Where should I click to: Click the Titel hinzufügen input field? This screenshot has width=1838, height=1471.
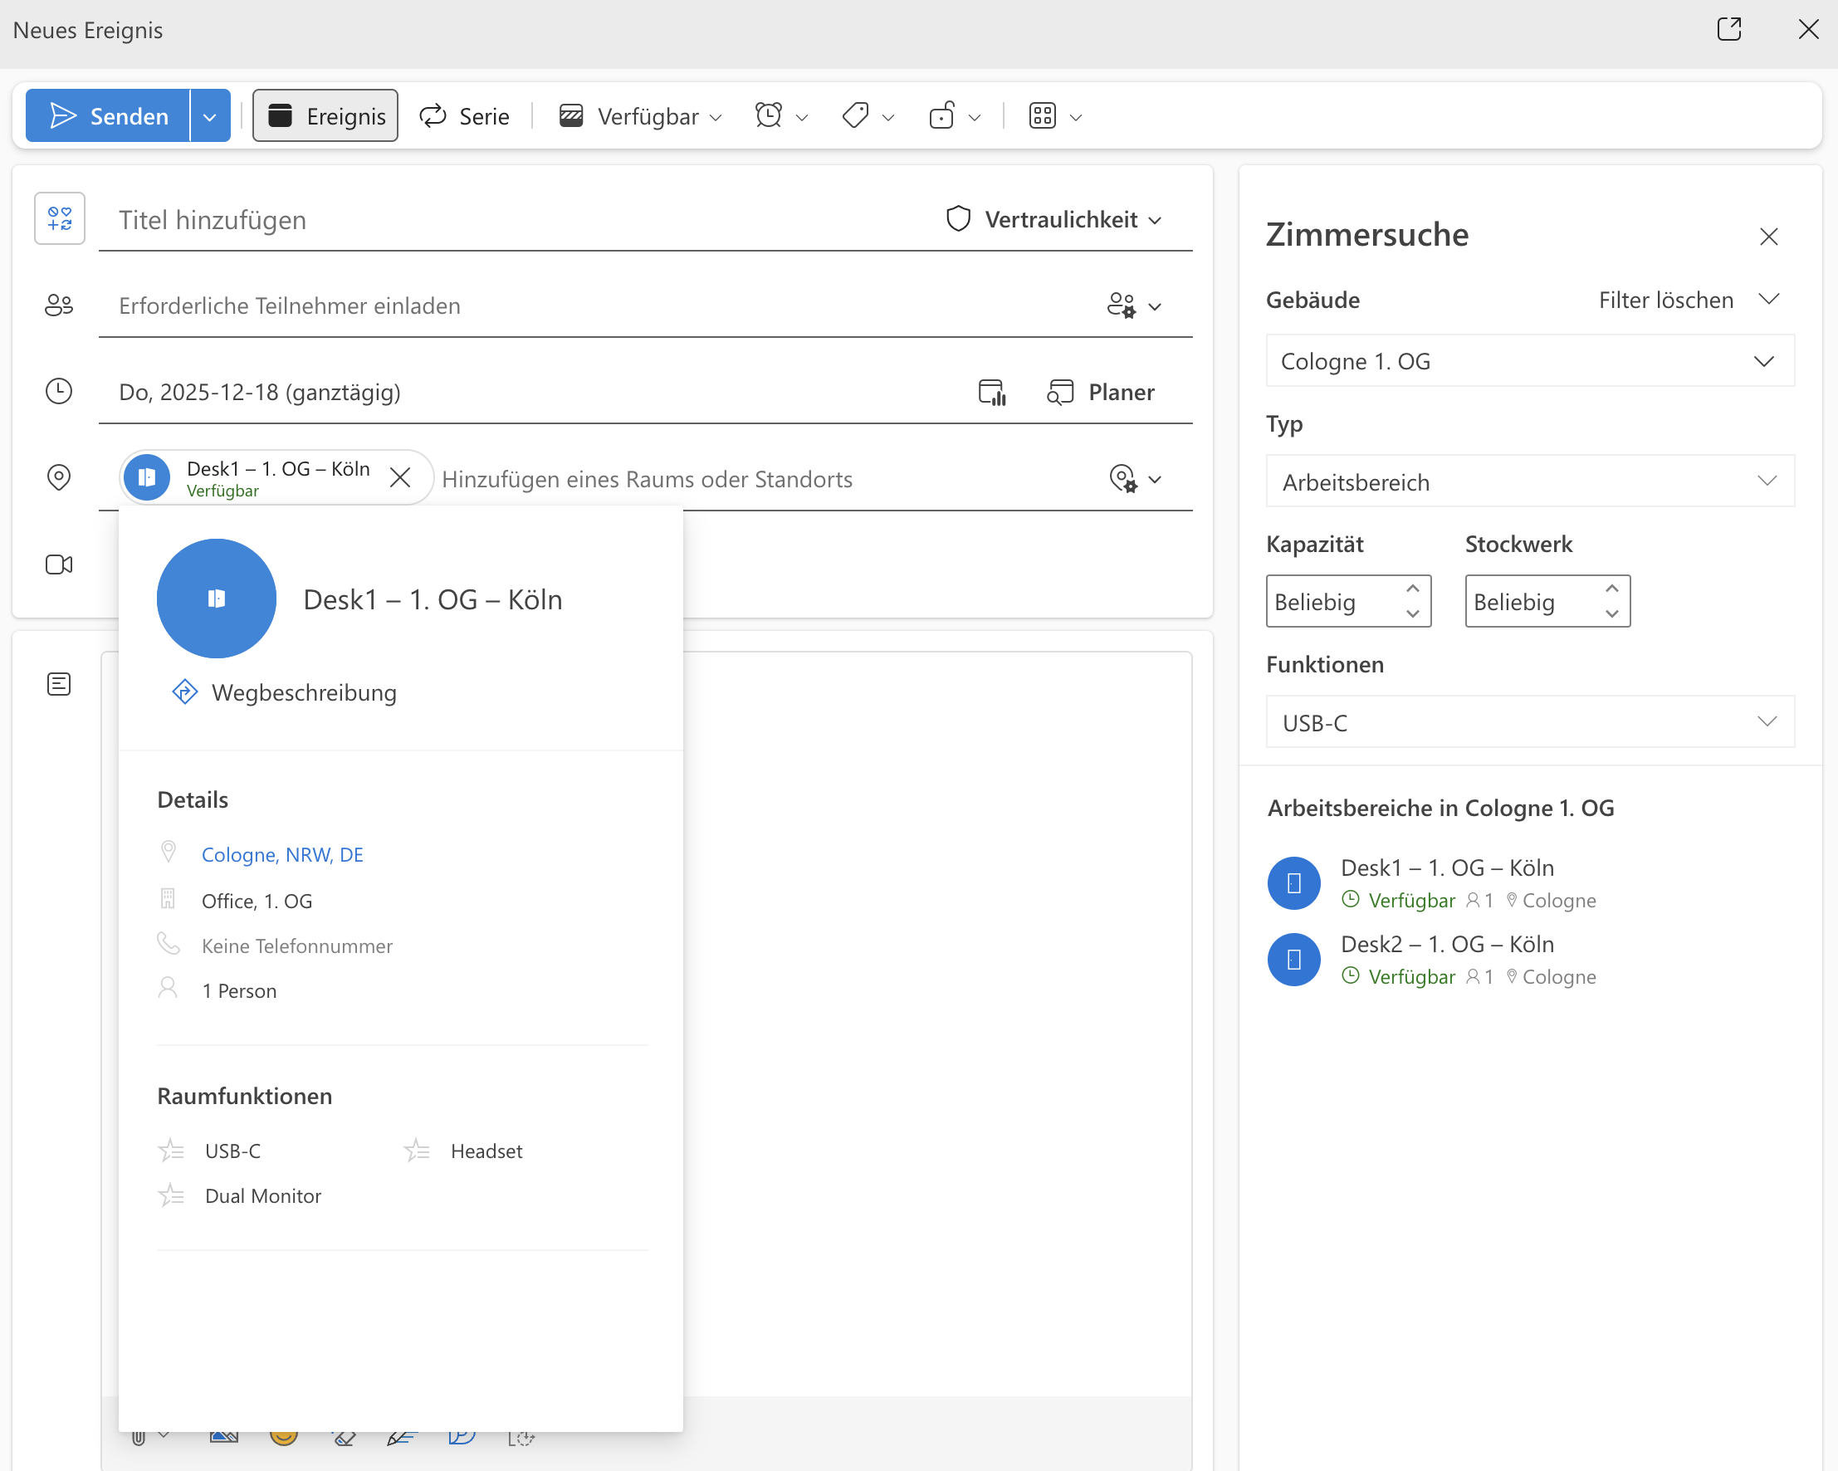pos(511,220)
